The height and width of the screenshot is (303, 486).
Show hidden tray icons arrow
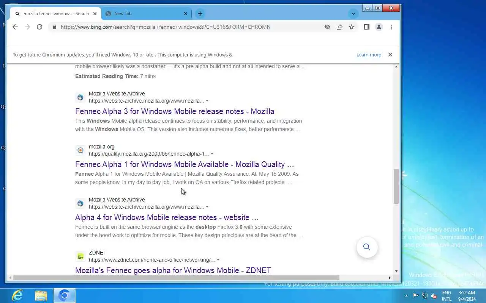click(x=406, y=296)
